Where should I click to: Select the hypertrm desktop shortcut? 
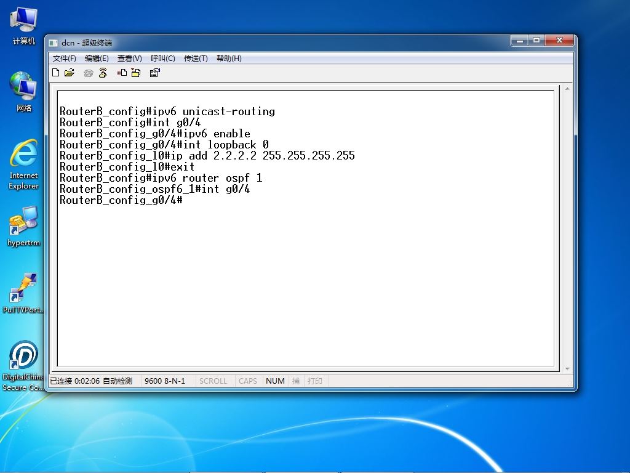[24, 226]
